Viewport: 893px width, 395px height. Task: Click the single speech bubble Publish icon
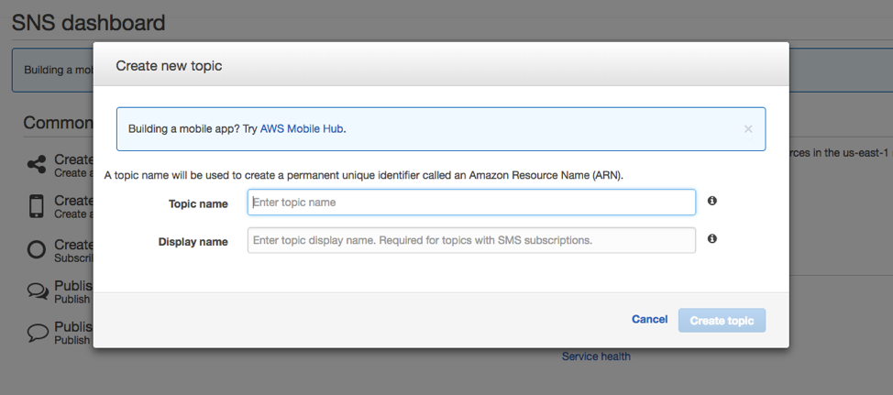pyautogui.click(x=38, y=333)
